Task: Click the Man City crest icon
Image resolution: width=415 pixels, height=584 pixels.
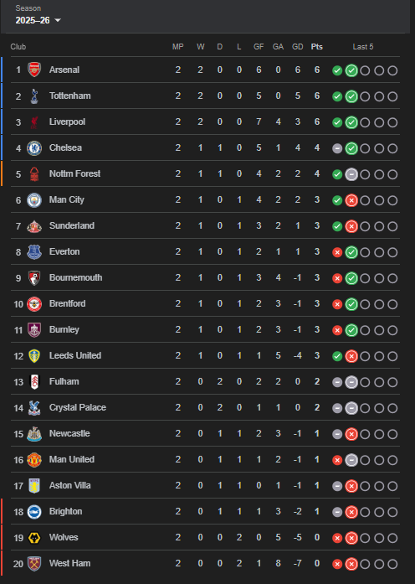Action: coord(34,200)
